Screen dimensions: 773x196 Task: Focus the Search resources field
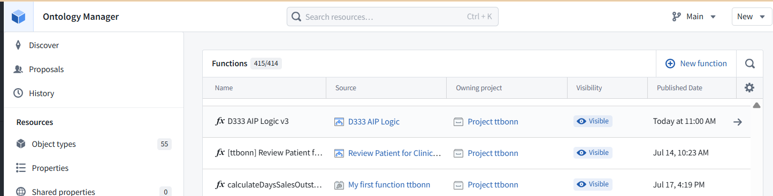393,17
